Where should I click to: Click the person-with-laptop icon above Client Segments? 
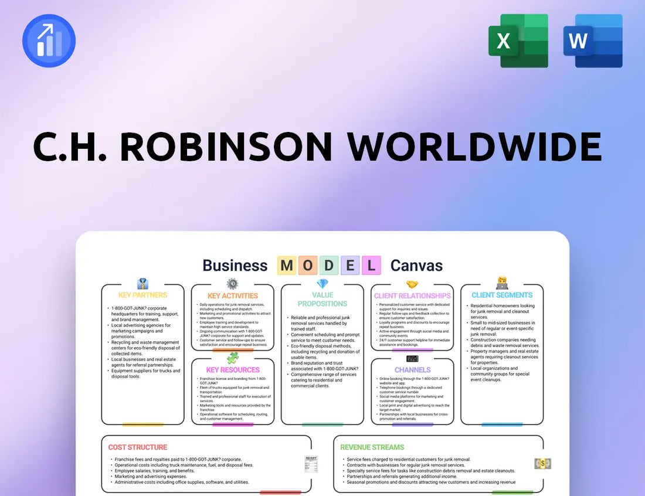[502, 283]
